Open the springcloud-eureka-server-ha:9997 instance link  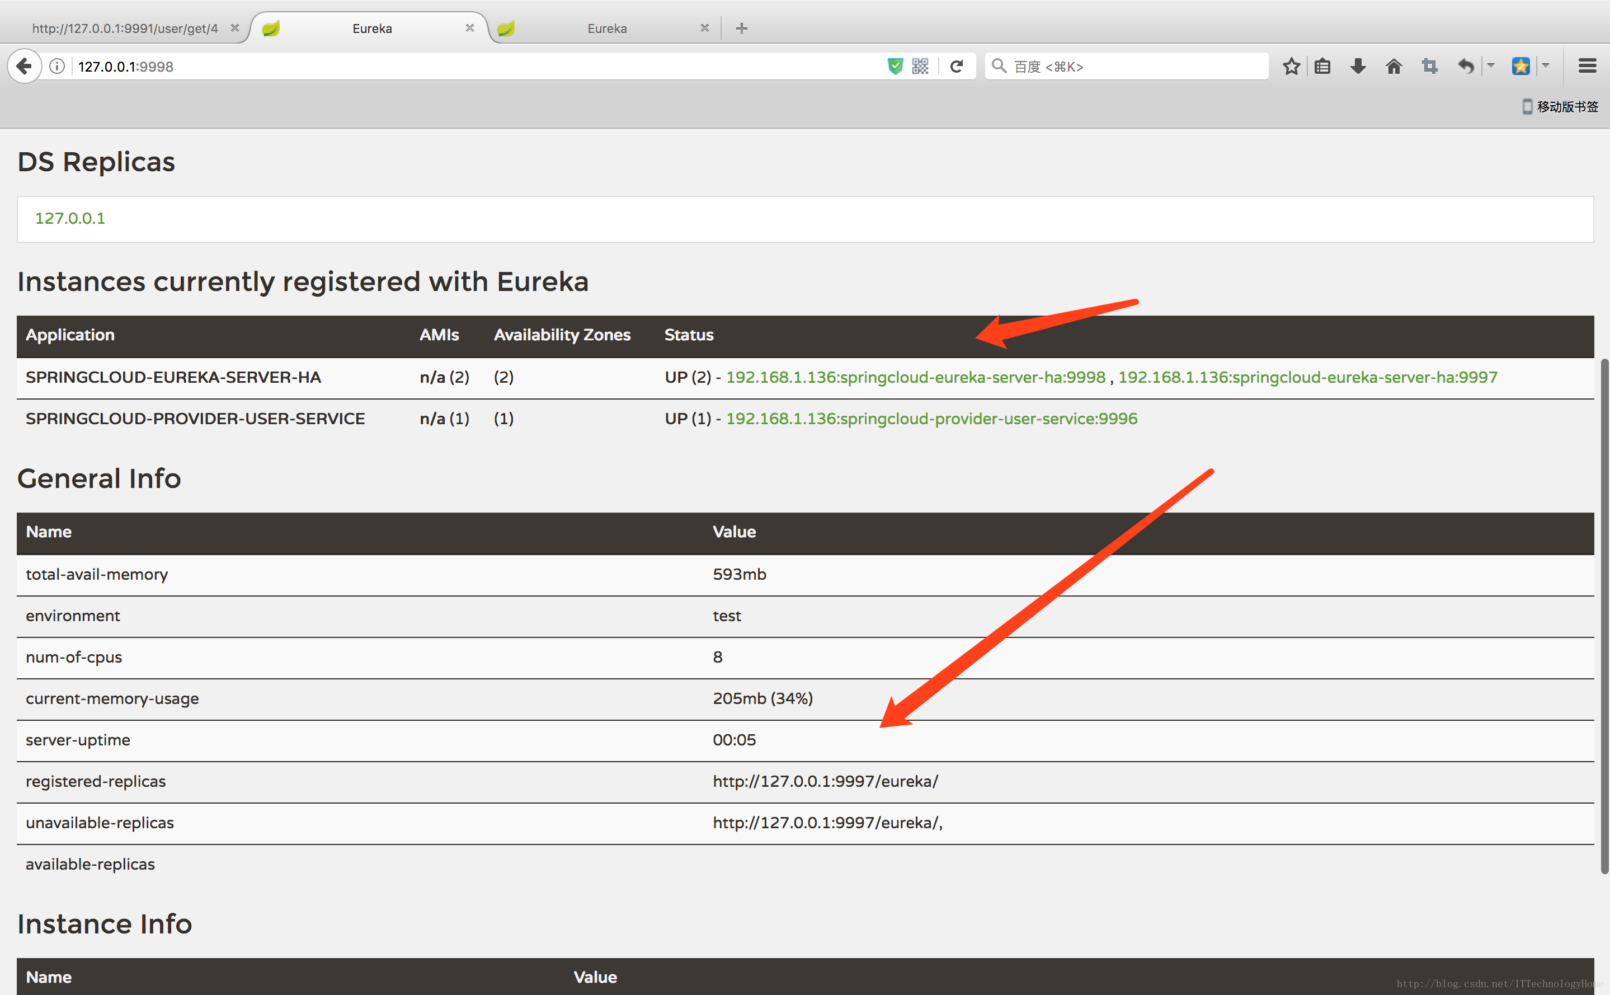(1307, 377)
